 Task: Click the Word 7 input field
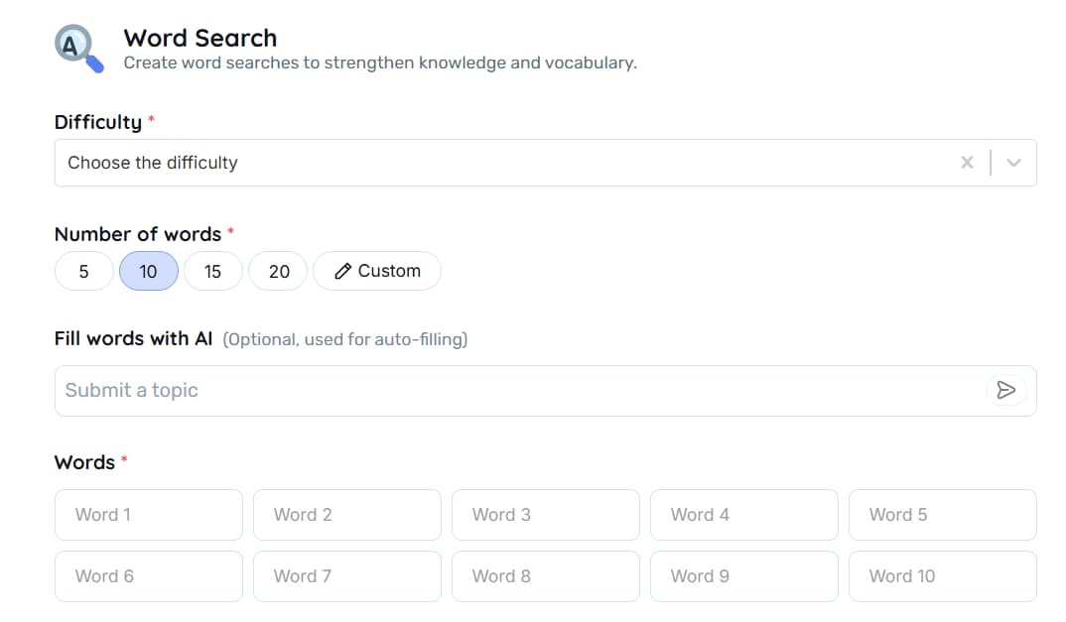click(x=346, y=575)
